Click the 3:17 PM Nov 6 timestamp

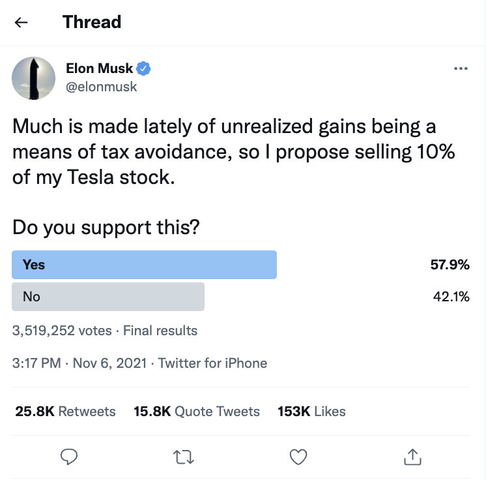[x=79, y=363]
